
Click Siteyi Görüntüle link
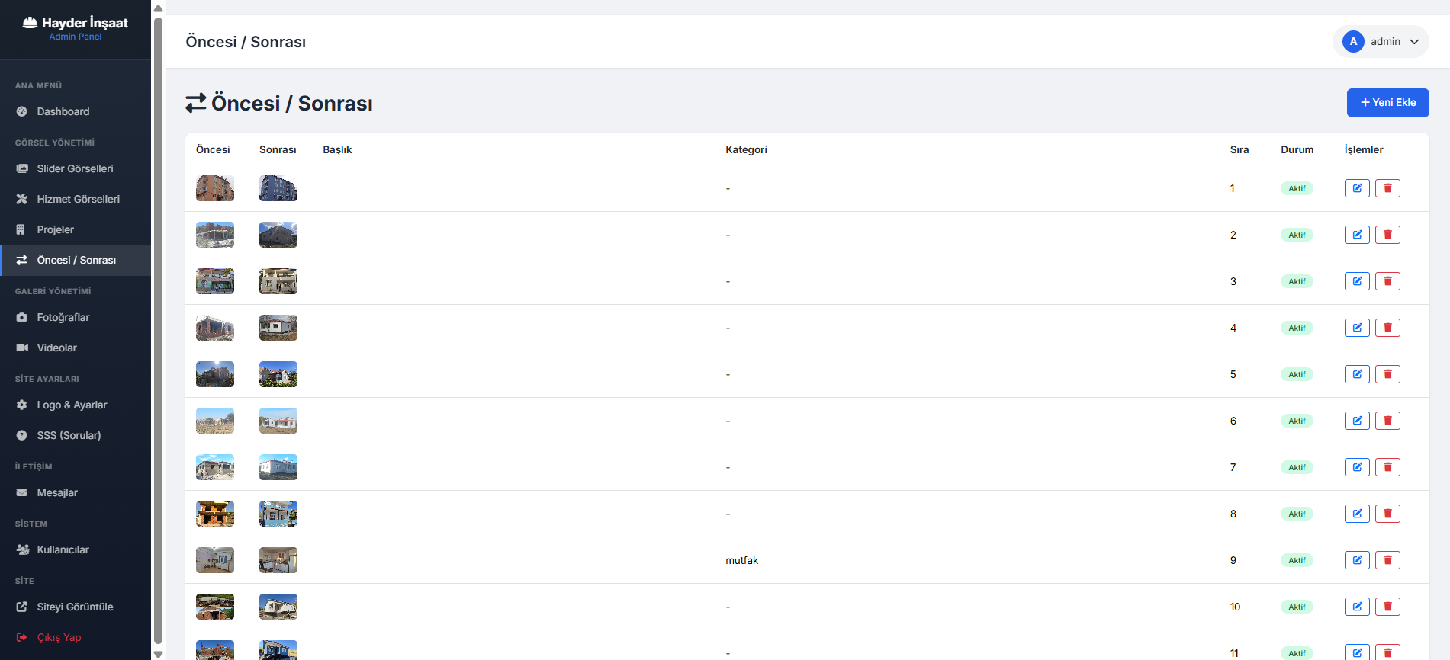coord(76,607)
